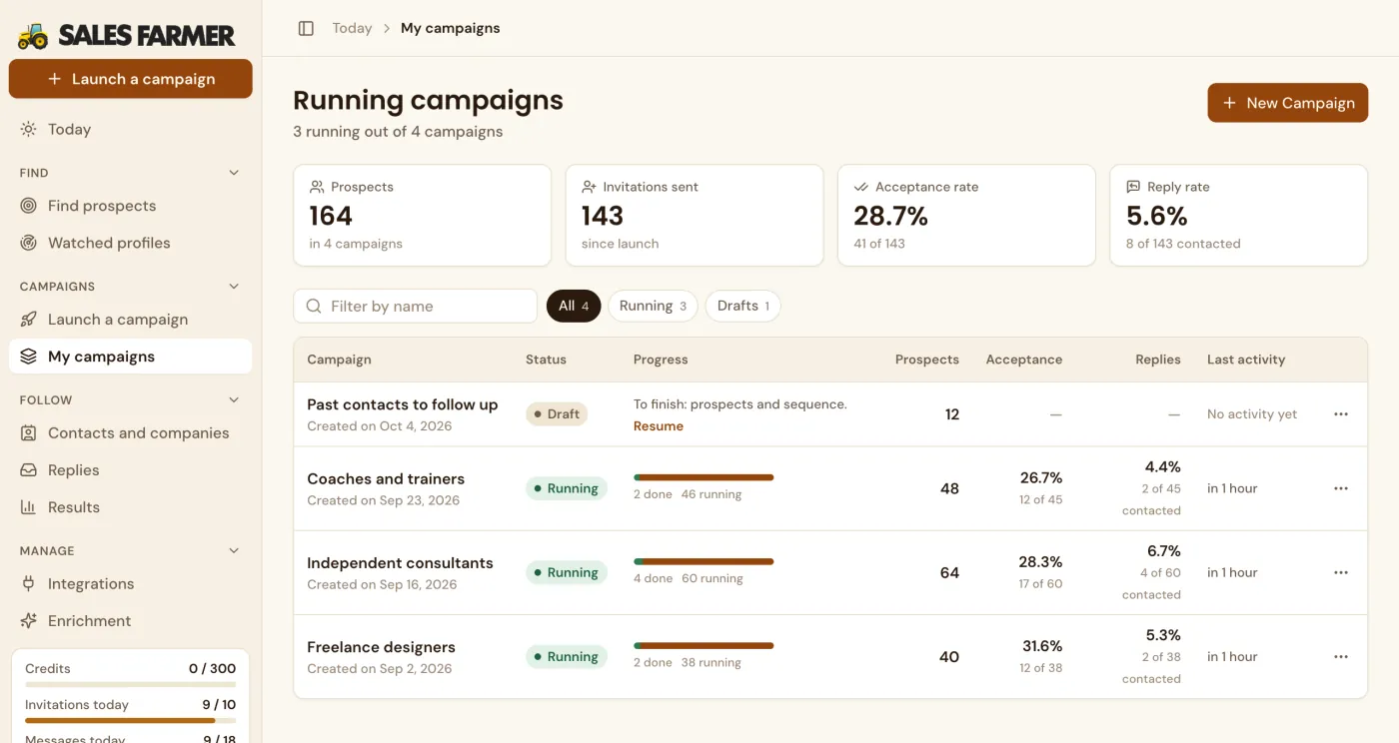
Task: Click the Today breadcrumb link
Action: (x=352, y=28)
